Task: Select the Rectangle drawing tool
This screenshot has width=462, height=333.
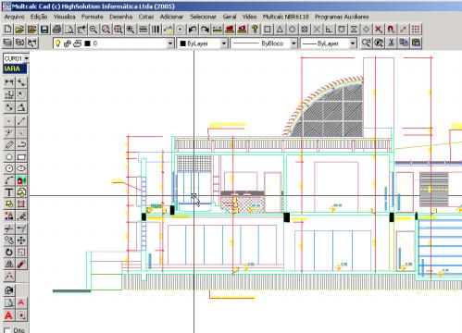Action: [x=21, y=157]
